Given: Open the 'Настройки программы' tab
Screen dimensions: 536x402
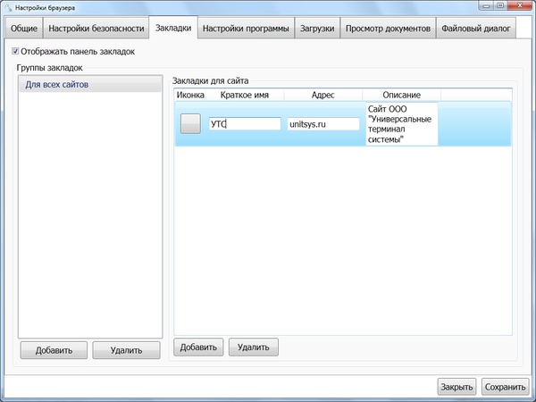Looking at the screenshot, I should coord(246,29).
